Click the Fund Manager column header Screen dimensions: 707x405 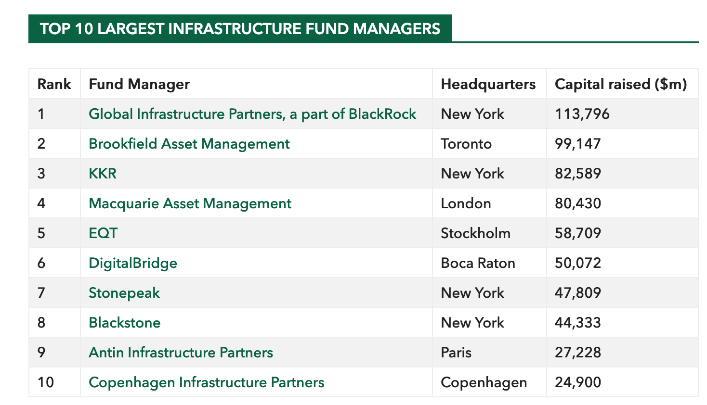(139, 84)
